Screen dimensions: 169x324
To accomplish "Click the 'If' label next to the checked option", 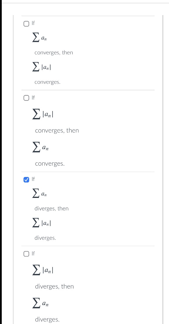I will 33,179.
